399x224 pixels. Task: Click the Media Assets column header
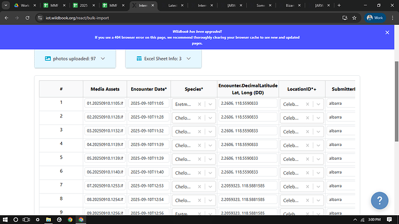point(105,89)
